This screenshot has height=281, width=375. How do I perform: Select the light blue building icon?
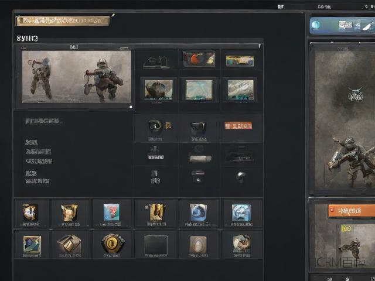click(241, 213)
